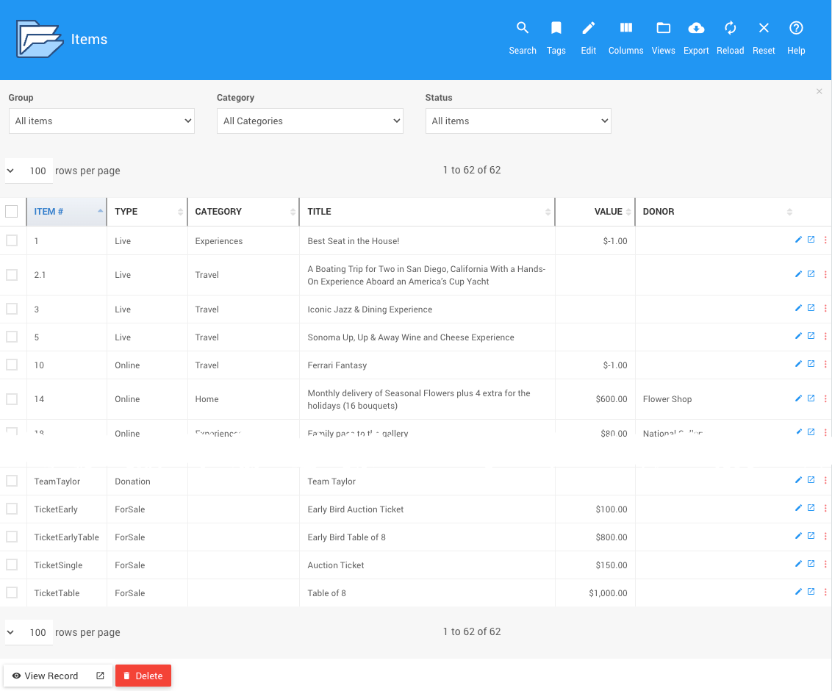
Task: Sort by the Title column header
Action: point(426,212)
